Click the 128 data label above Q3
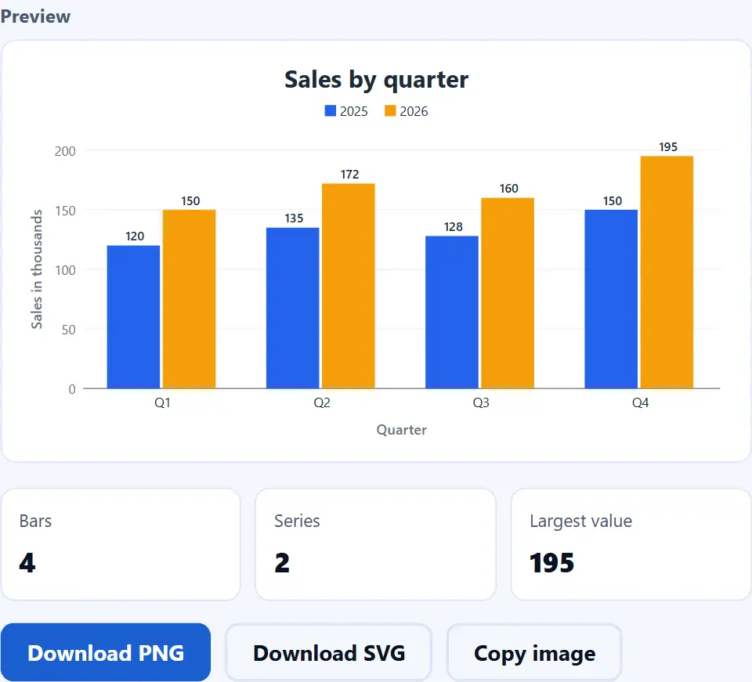Image resolution: width=752 pixels, height=682 pixels. tap(454, 227)
